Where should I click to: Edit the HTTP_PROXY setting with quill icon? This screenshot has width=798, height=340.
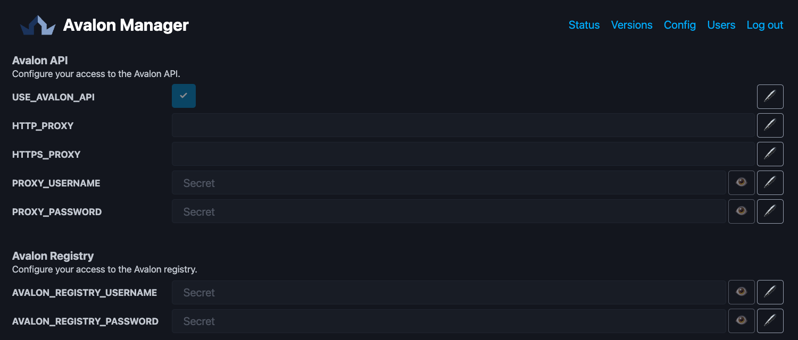point(770,125)
